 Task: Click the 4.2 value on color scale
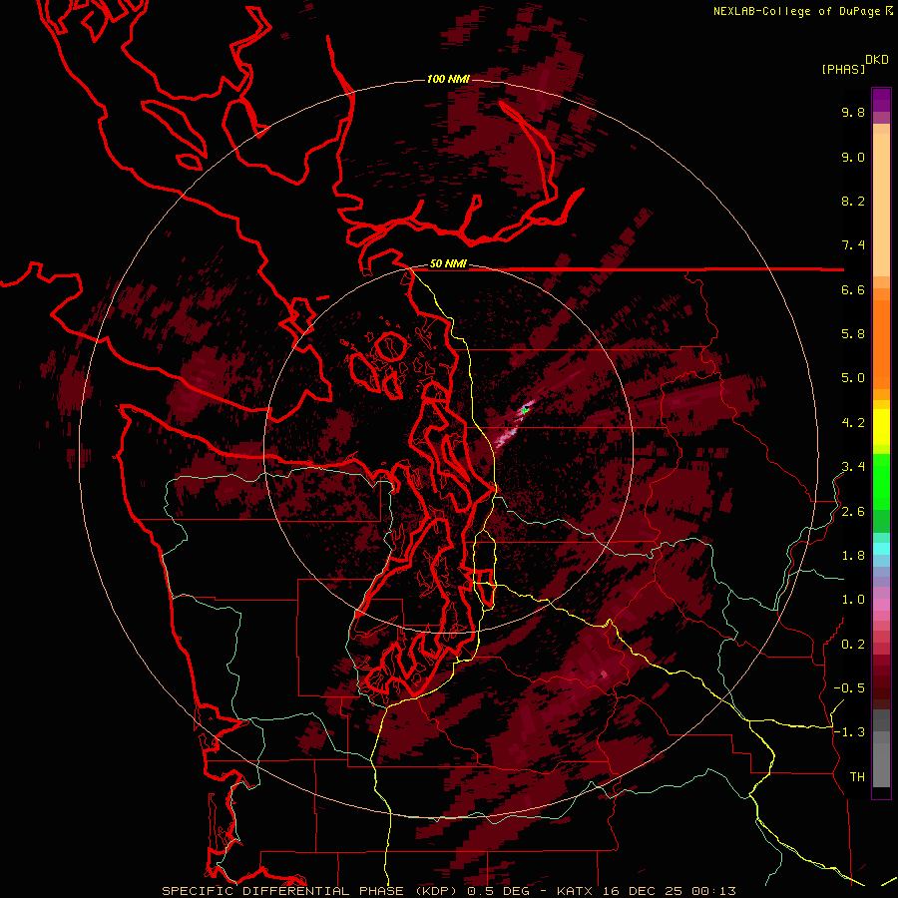(x=853, y=423)
